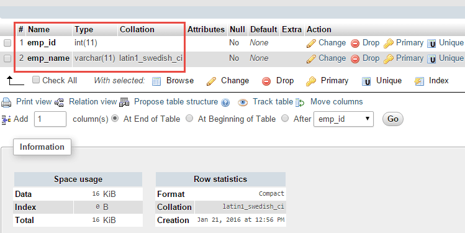Open the Relation view link
This screenshot has width=465, height=233.
[x=93, y=102]
